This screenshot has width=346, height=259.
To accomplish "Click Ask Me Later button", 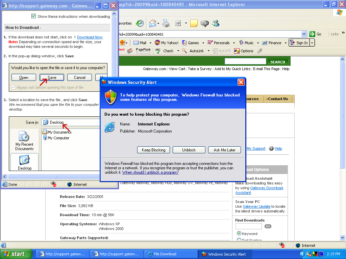I will coord(224,150).
